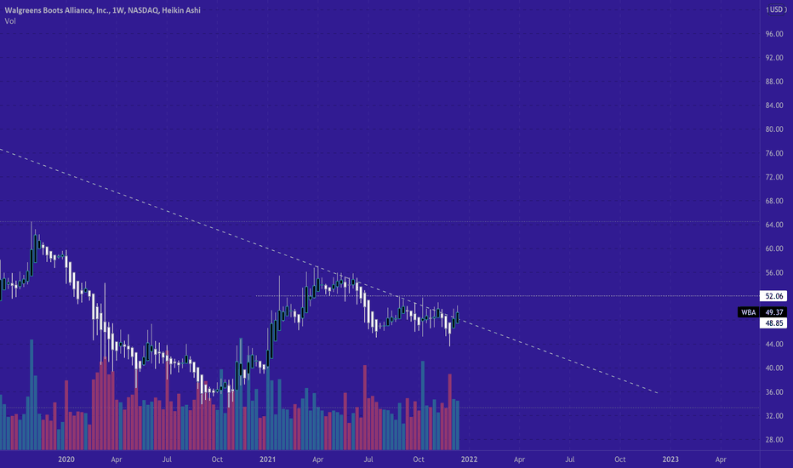793x468 pixels.
Task: Click the 48.85 price label
Action: pyautogui.click(x=773, y=323)
